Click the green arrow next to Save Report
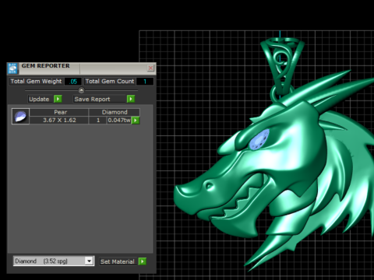The height and width of the screenshot is (280, 374). tap(131, 99)
